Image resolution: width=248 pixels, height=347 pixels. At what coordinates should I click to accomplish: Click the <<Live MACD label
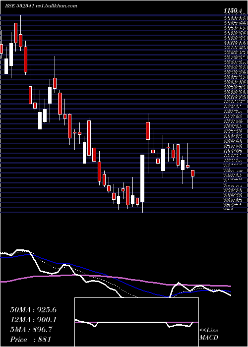coord(209,334)
